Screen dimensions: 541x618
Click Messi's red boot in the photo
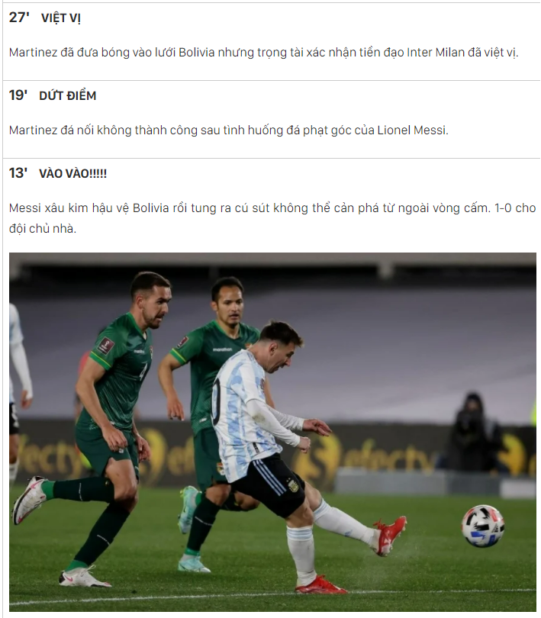tap(390, 536)
